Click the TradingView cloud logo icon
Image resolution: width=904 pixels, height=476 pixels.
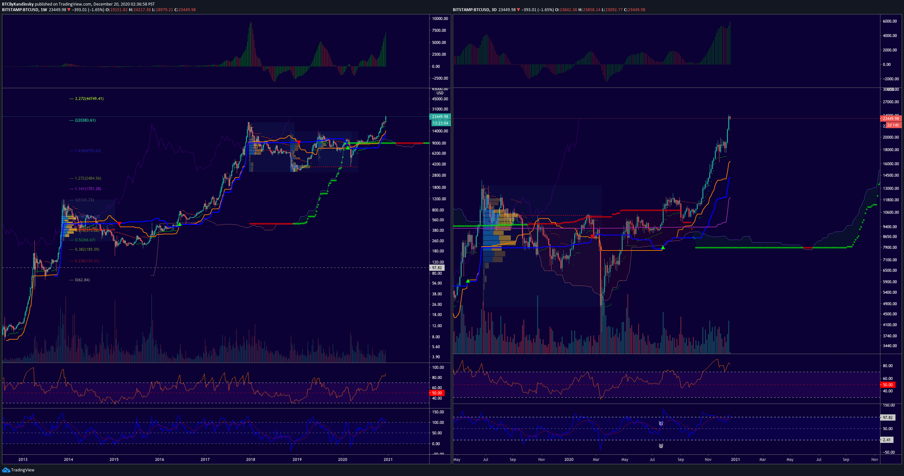point(6,470)
